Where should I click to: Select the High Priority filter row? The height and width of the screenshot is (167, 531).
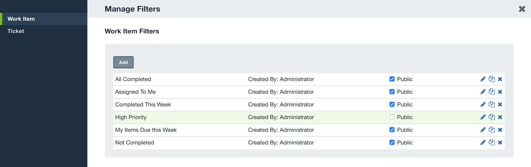click(x=309, y=117)
